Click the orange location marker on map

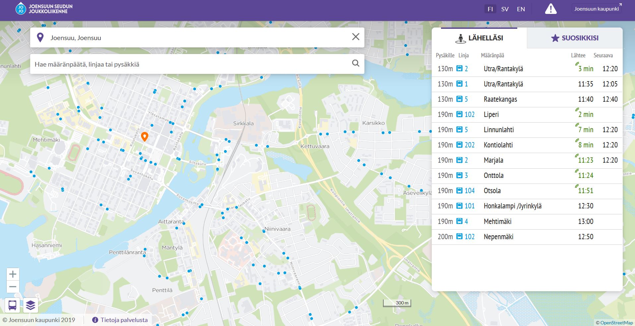click(x=144, y=136)
